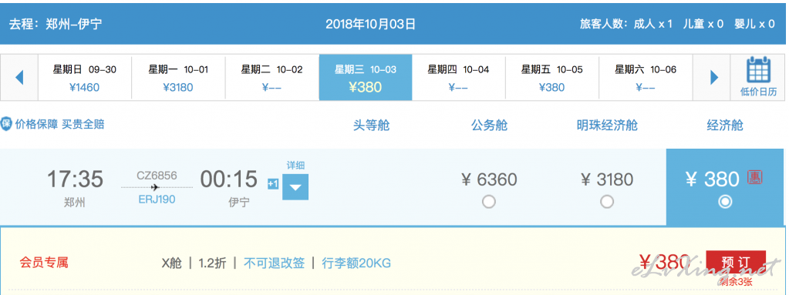
Task: Click the airplane icon under CZ6856
Action: click(x=156, y=187)
